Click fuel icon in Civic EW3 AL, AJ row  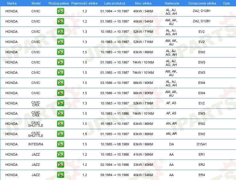click(60, 62)
